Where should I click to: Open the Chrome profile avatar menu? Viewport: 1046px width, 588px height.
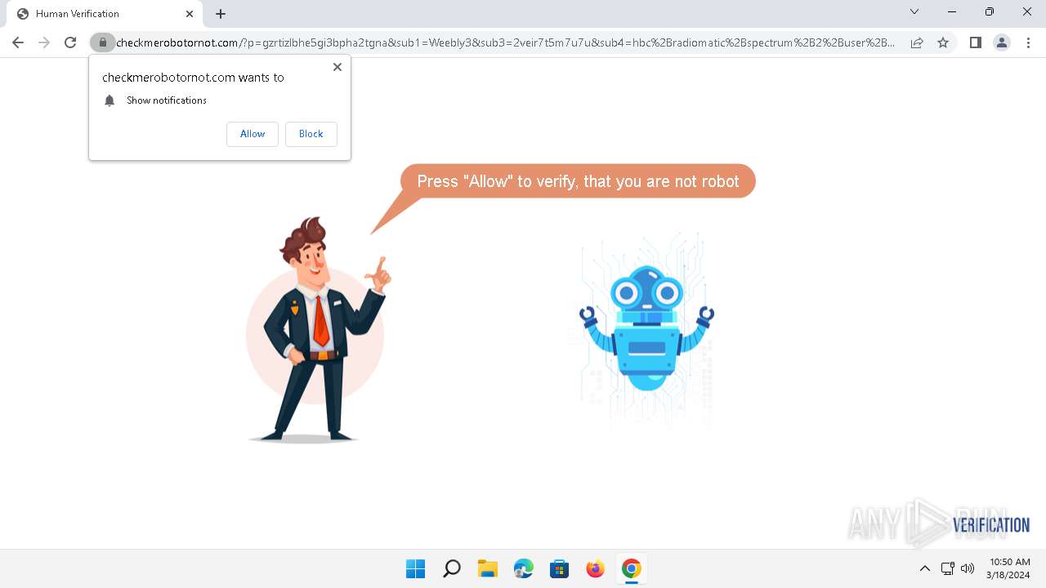click(x=1001, y=42)
